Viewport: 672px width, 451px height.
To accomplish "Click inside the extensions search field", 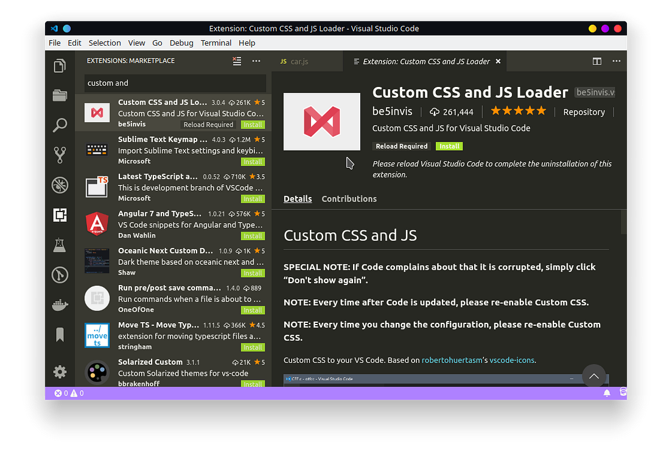I will click(x=175, y=83).
